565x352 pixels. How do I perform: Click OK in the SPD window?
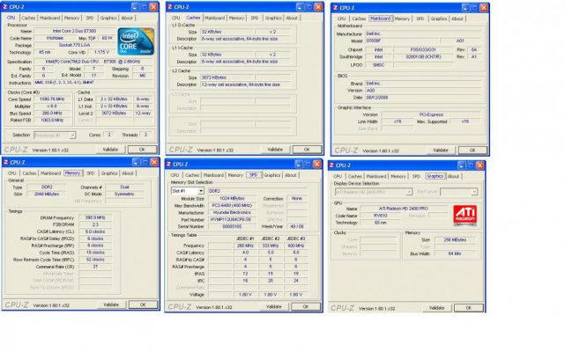[x=306, y=306]
